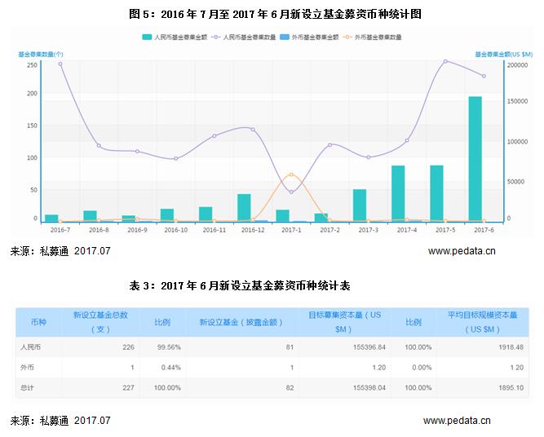The width and height of the screenshot is (544, 437).
Task: Select the 总计 row label
Action: tap(27, 387)
